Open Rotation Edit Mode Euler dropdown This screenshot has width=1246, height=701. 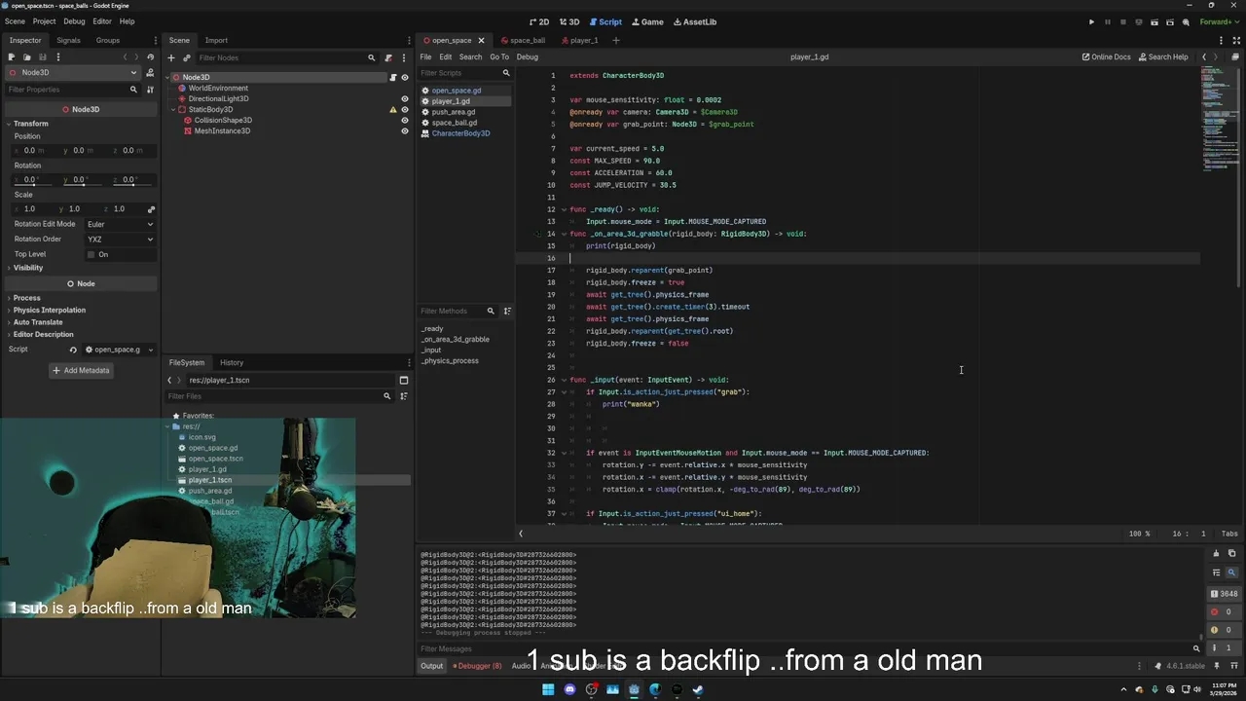tap(120, 224)
